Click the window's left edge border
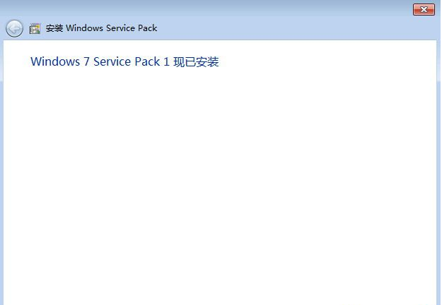Screen dimensions: 442x305 point(1,177)
